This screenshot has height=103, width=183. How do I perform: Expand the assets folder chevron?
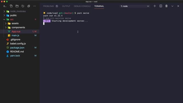[6, 23]
